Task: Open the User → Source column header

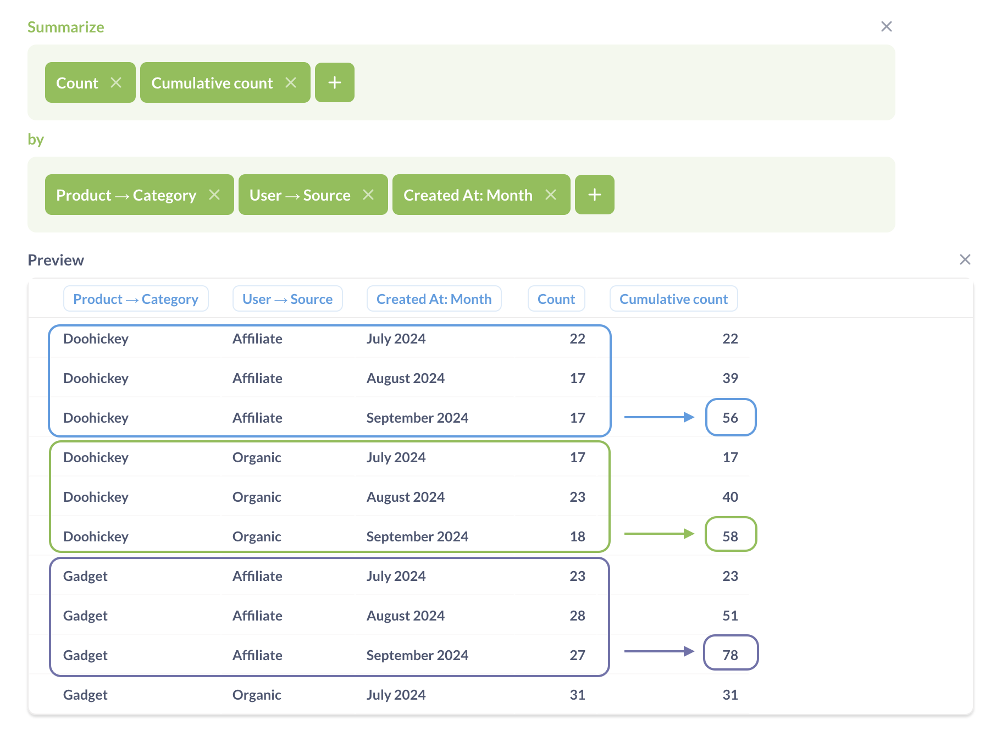Action: 287,298
